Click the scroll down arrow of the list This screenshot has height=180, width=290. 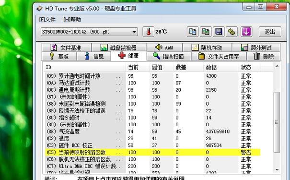click(x=277, y=169)
